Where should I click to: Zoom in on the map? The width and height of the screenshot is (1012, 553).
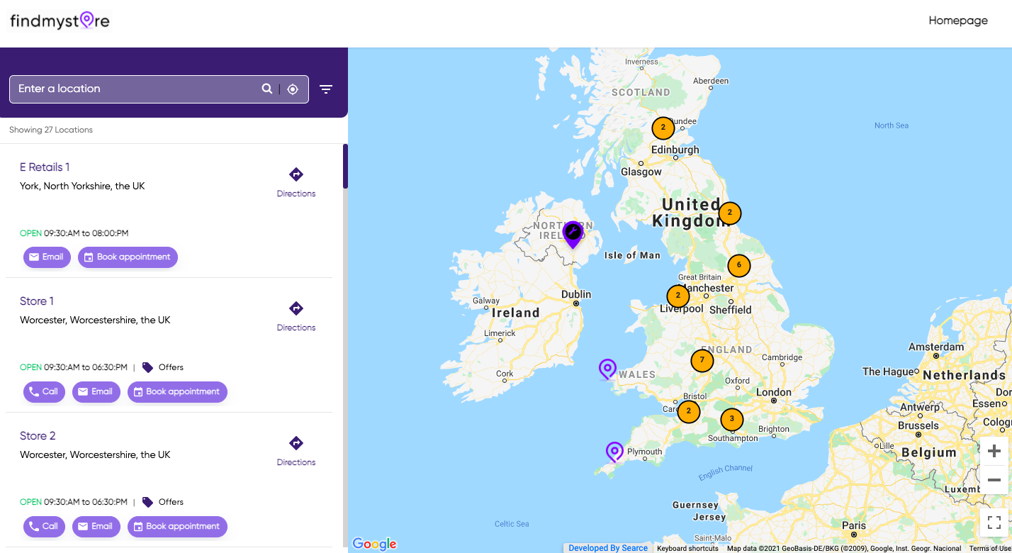coord(994,451)
